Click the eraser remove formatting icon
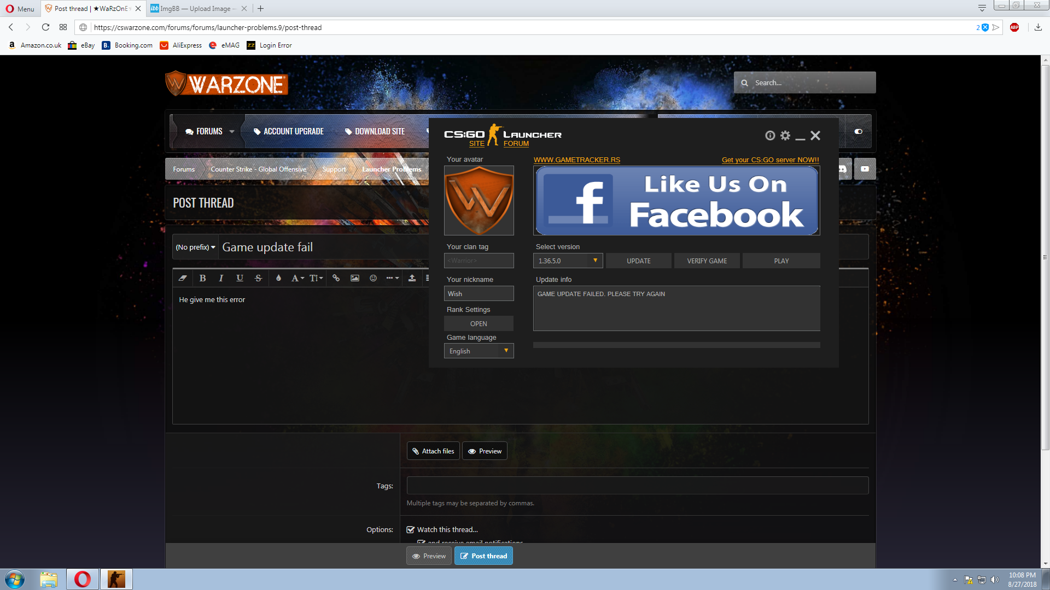 pos(183,278)
